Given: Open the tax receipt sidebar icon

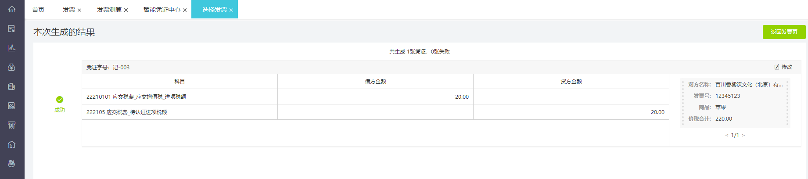Looking at the screenshot, I should pos(12,125).
